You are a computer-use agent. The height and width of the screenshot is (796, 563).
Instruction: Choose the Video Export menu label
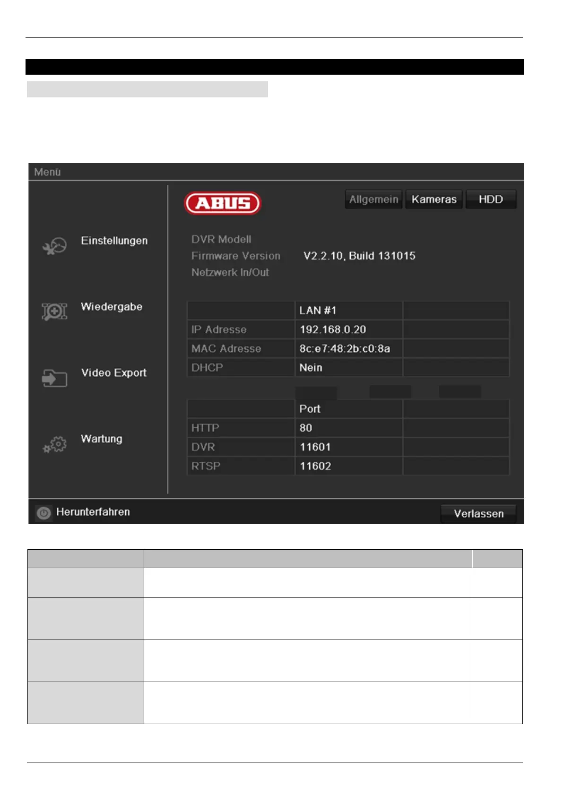pos(114,373)
